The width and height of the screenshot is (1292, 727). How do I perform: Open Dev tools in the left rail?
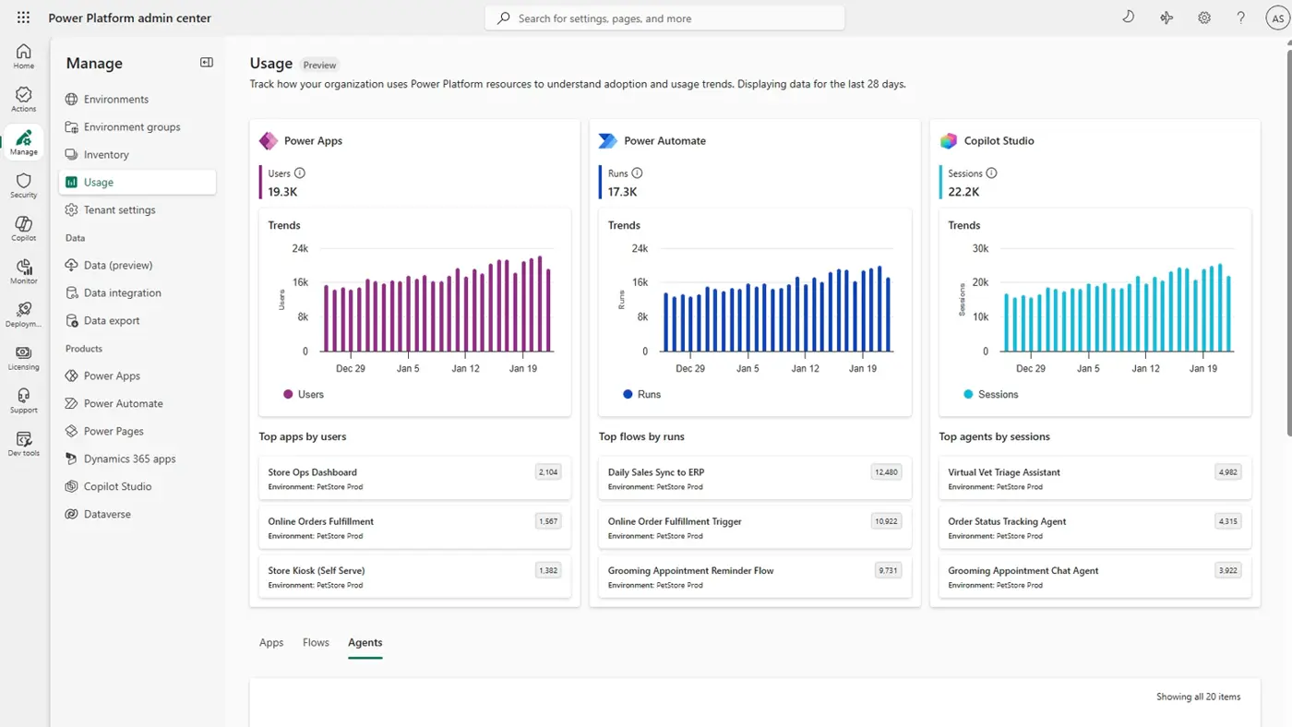tap(24, 444)
